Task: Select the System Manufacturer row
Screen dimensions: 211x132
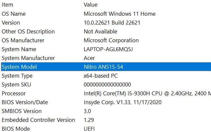Action: tap(28, 58)
